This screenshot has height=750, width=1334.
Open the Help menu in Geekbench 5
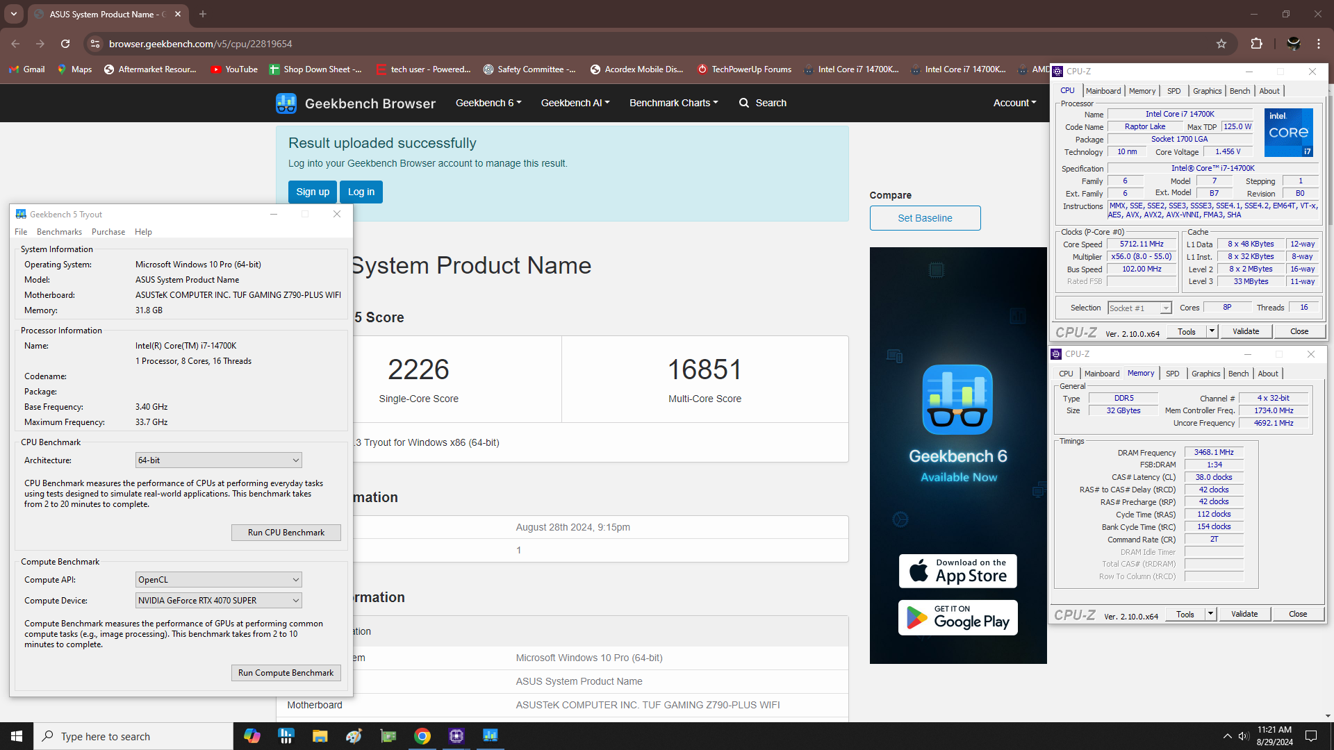(143, 232)
